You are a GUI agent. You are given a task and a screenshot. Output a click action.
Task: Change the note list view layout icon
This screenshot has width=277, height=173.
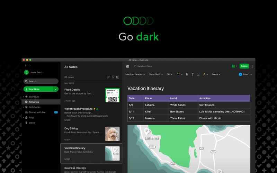point(118,77)
